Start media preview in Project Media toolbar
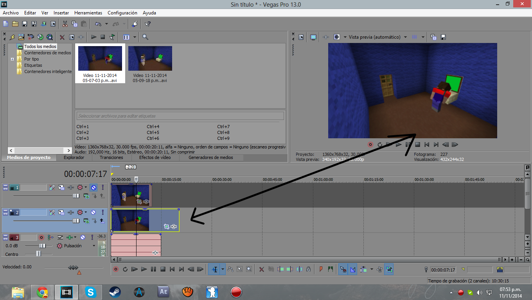 tap(93, 37)
